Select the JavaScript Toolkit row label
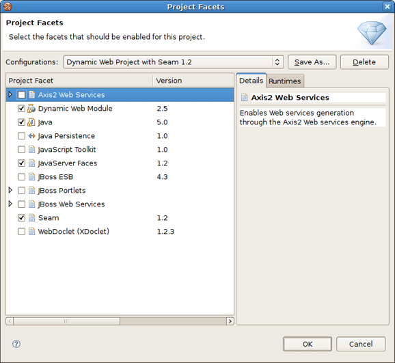This screenshot has height=363, width=395. click(67, 150)
